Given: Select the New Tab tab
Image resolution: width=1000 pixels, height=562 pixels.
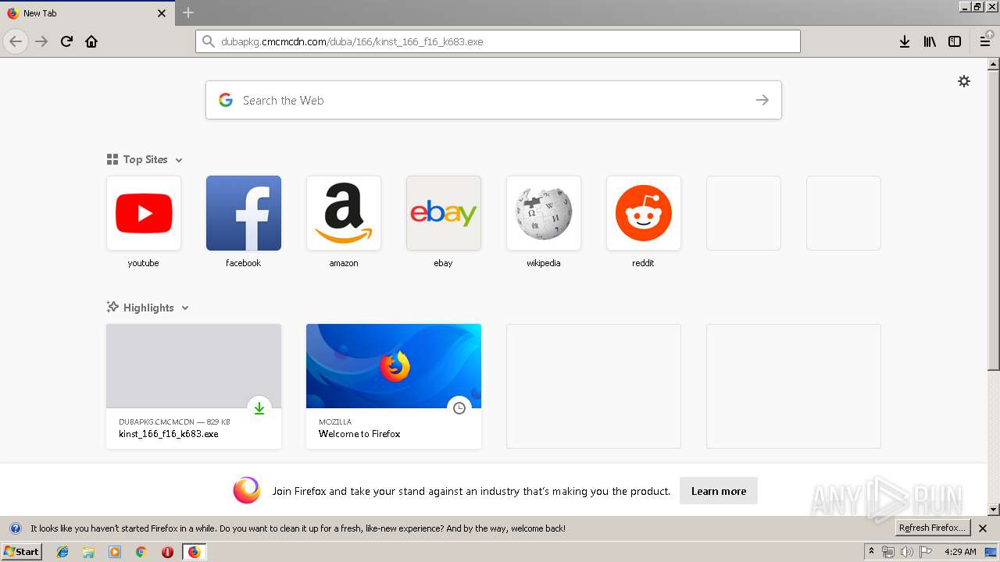Looking at the screenshot, I should point(86,13).
